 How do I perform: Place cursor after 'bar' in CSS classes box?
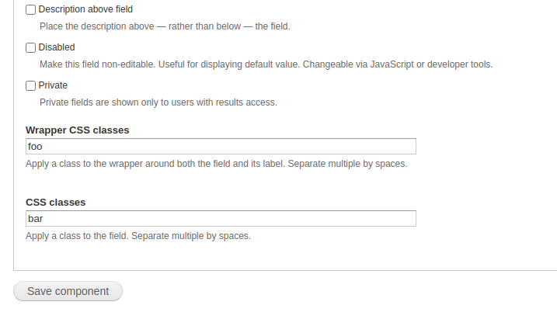pos(44,219)
